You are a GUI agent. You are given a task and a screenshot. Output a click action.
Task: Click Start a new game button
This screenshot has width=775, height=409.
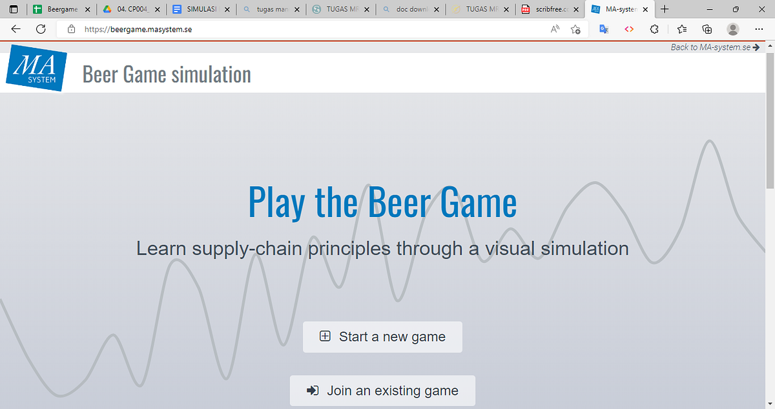point(382,337)
